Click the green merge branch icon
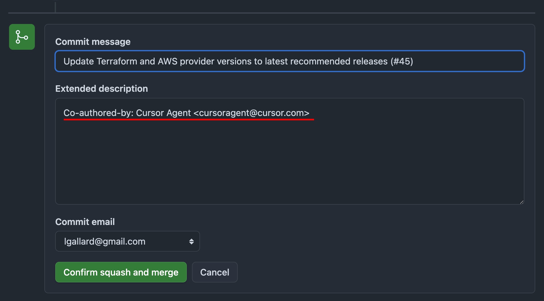544x301 pixels. pos(22,37)
